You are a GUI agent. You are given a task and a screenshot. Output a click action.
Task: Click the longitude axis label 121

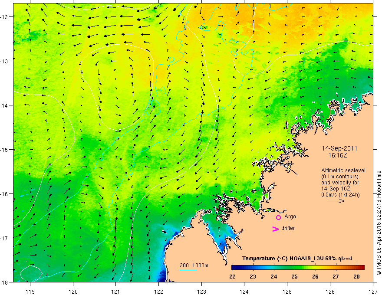pyautogui.click(x=116, y=292)
